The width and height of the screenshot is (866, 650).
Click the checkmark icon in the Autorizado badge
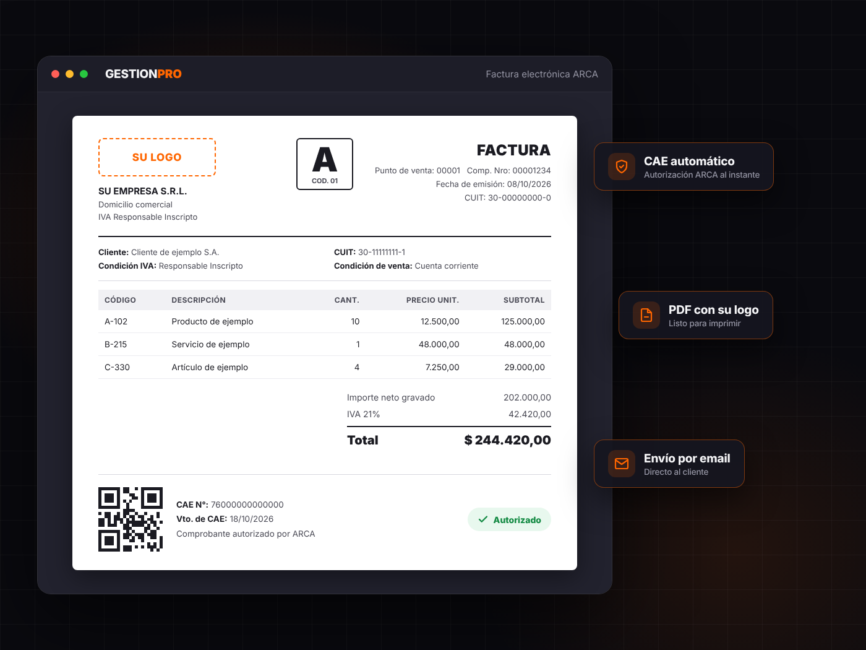coord(483,519)
